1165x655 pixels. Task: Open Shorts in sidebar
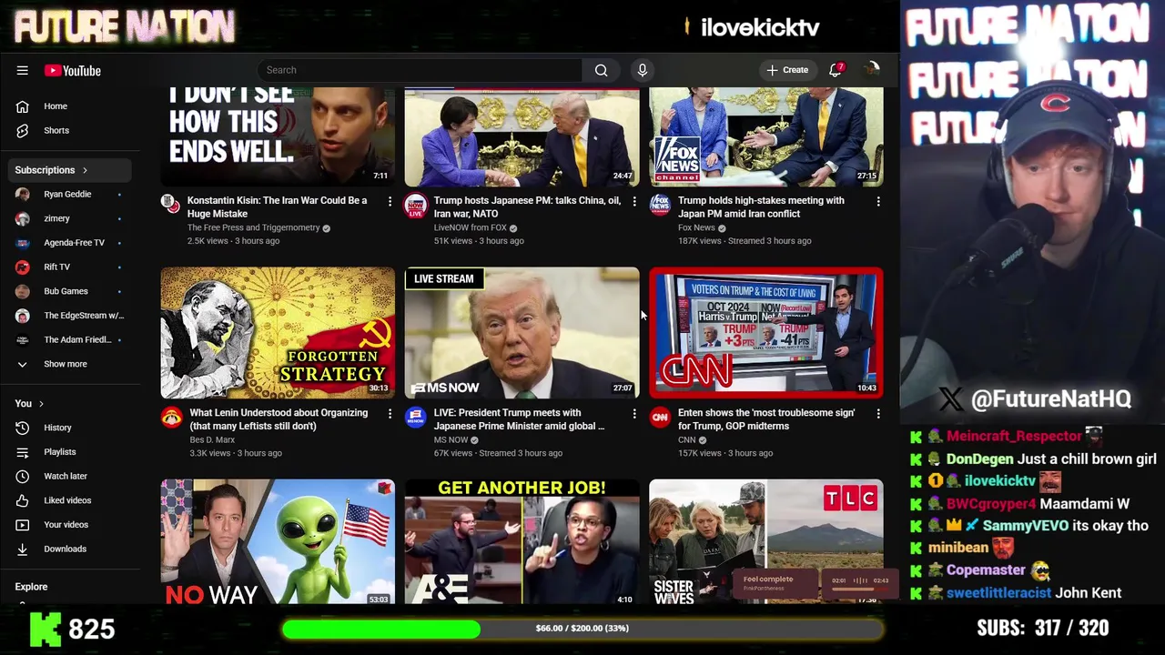69,130
